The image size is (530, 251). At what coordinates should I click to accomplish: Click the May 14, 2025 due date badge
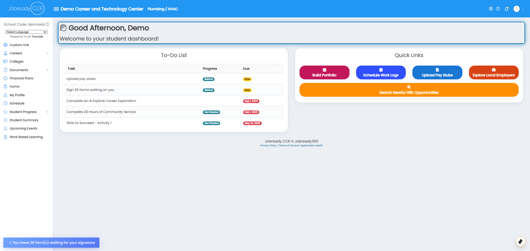[252, 123]
